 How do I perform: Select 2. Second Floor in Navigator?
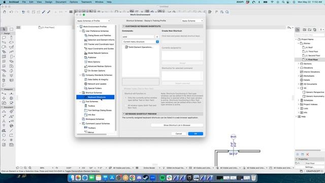point(313,55)
